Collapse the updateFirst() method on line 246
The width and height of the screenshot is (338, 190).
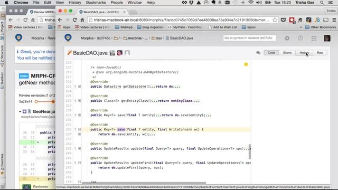click(80, 163)
